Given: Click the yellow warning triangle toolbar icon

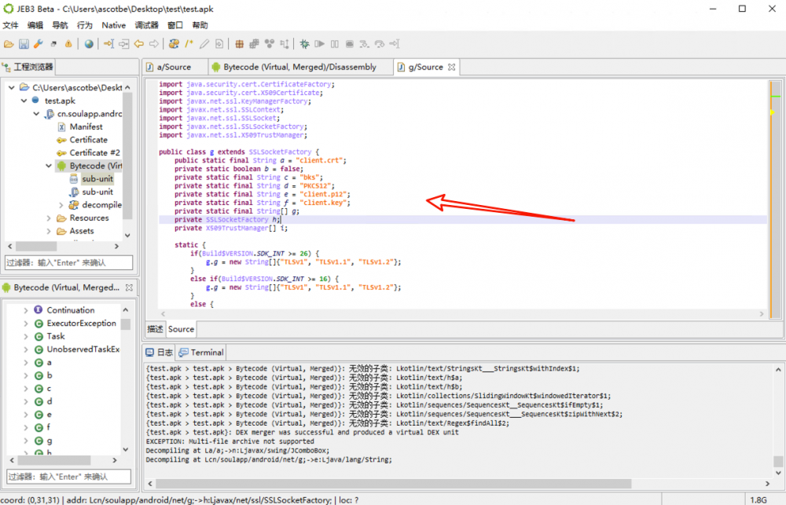Looking at the screenshot, I should pyautogui.click(x=68, y=44).
